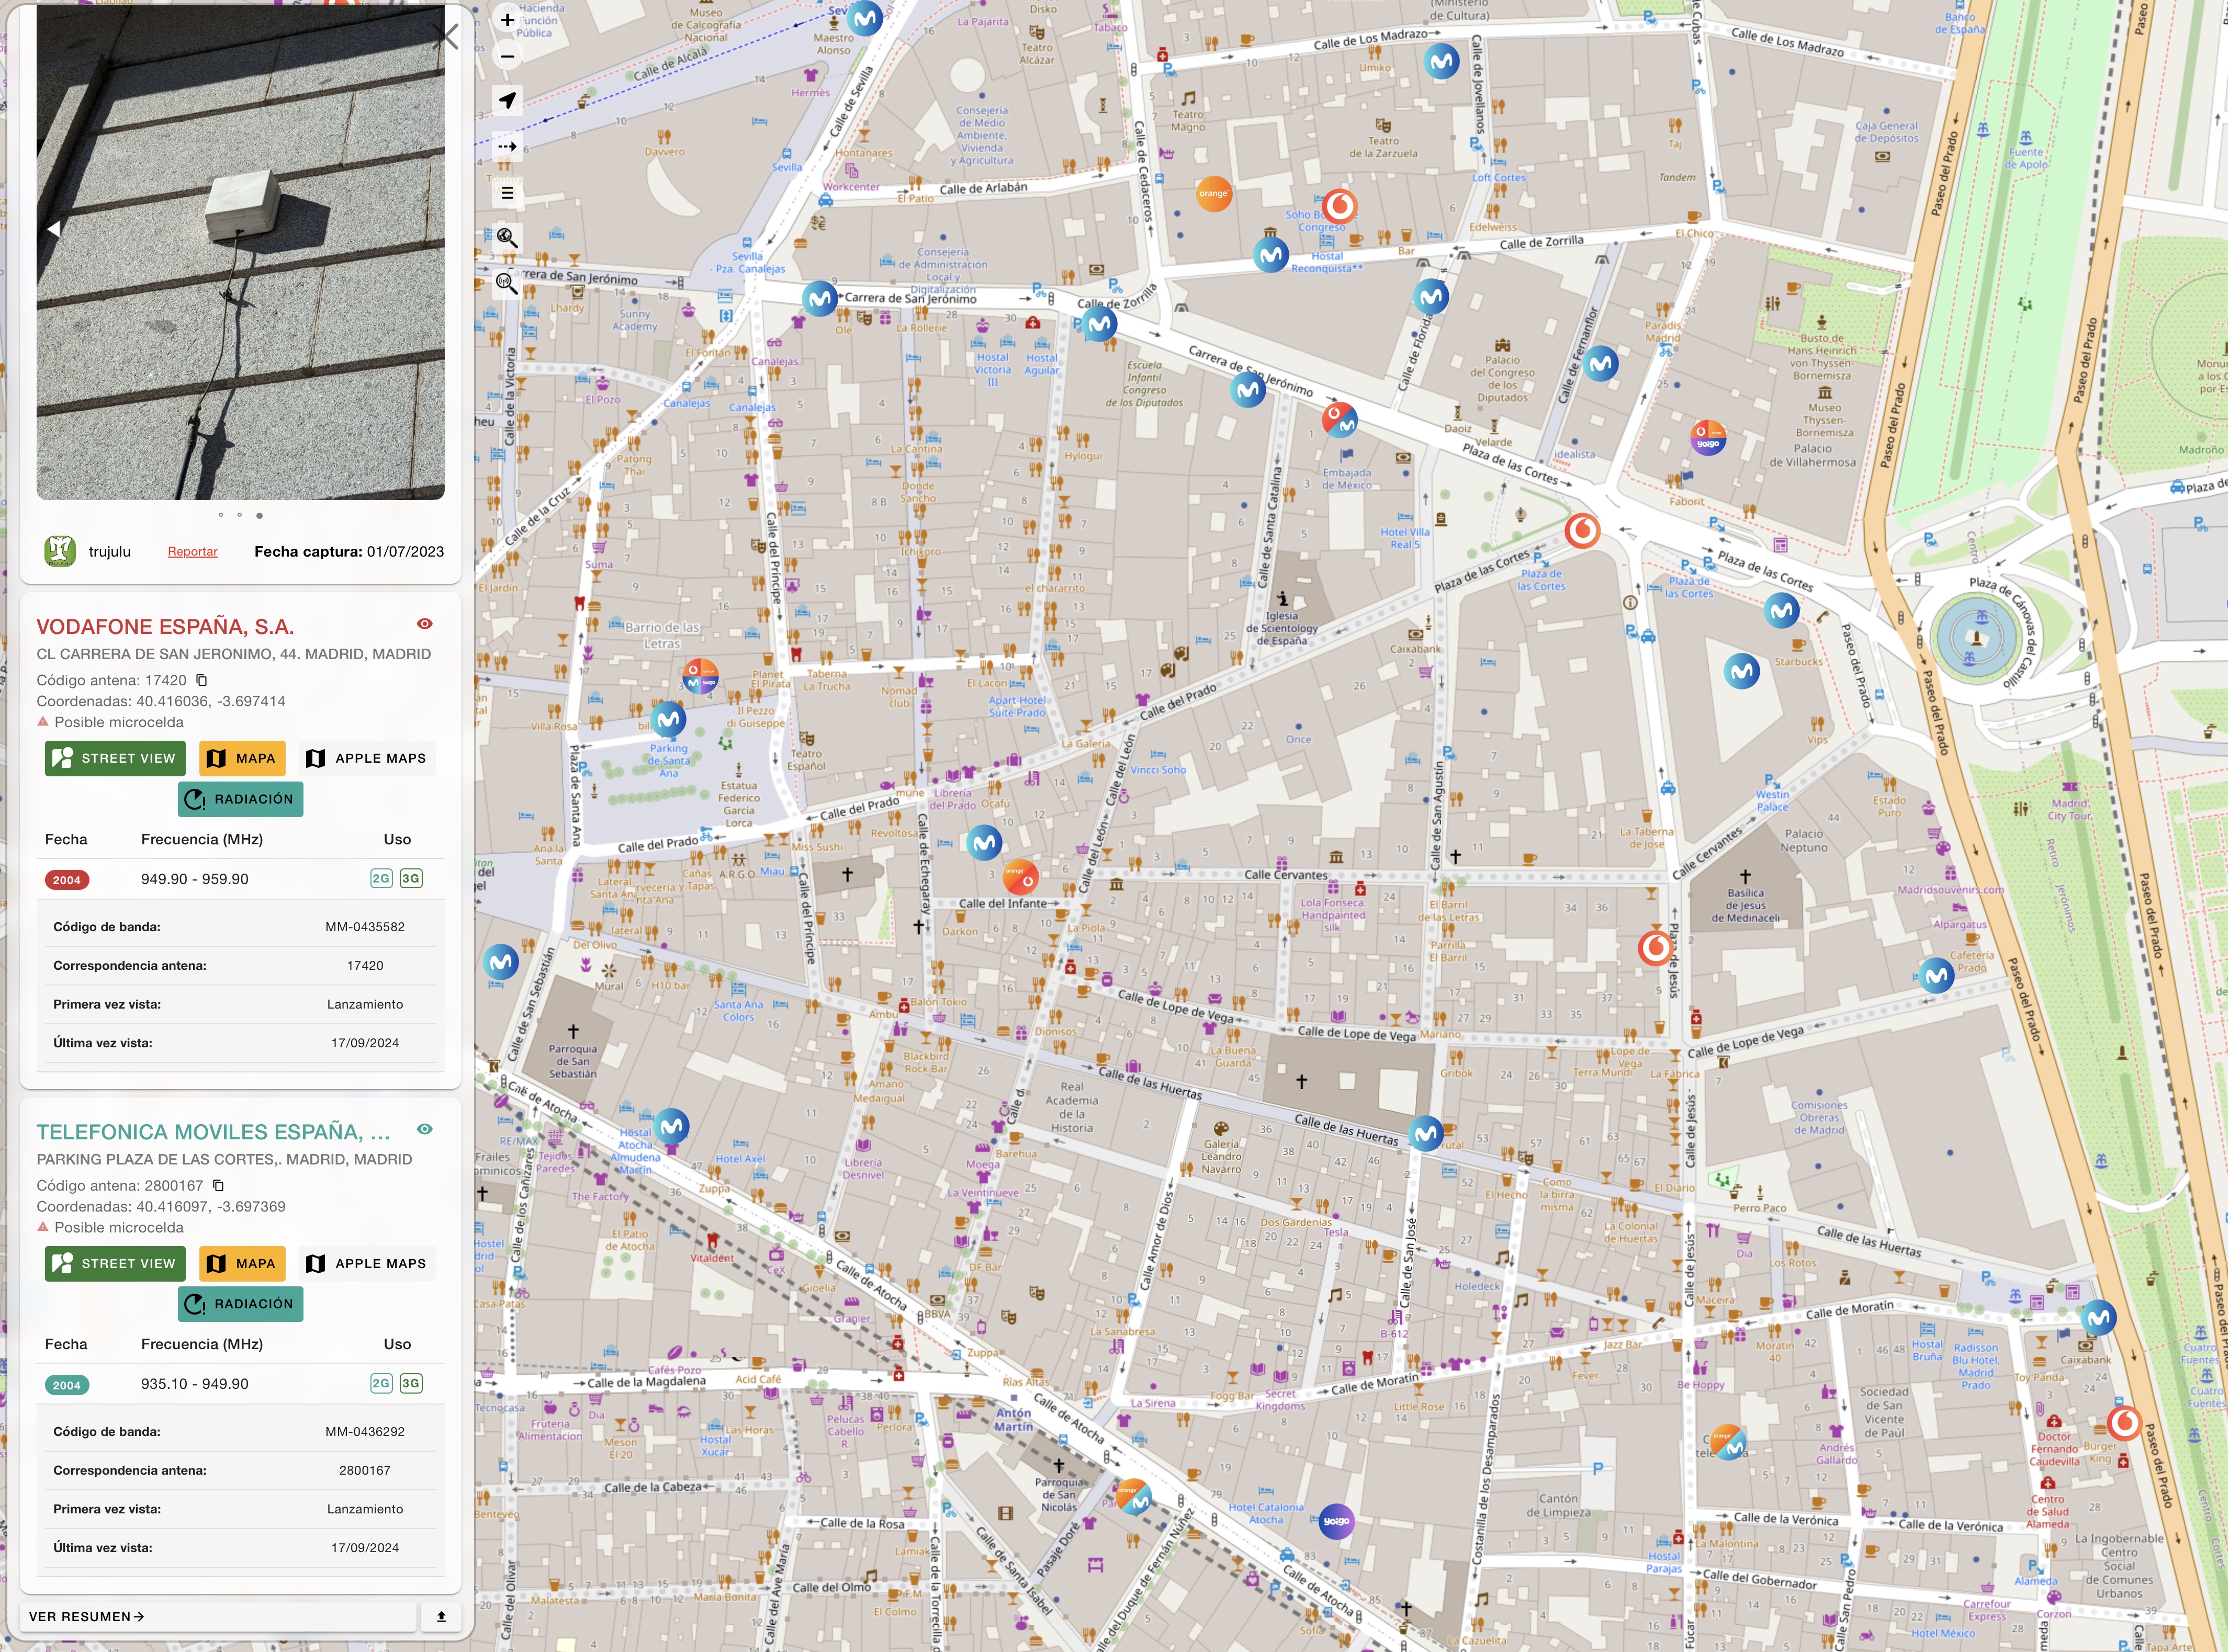The image size is (2228, 1652).
Task: Open Street View for Vodafone antenna
Action: coord(115,758)
